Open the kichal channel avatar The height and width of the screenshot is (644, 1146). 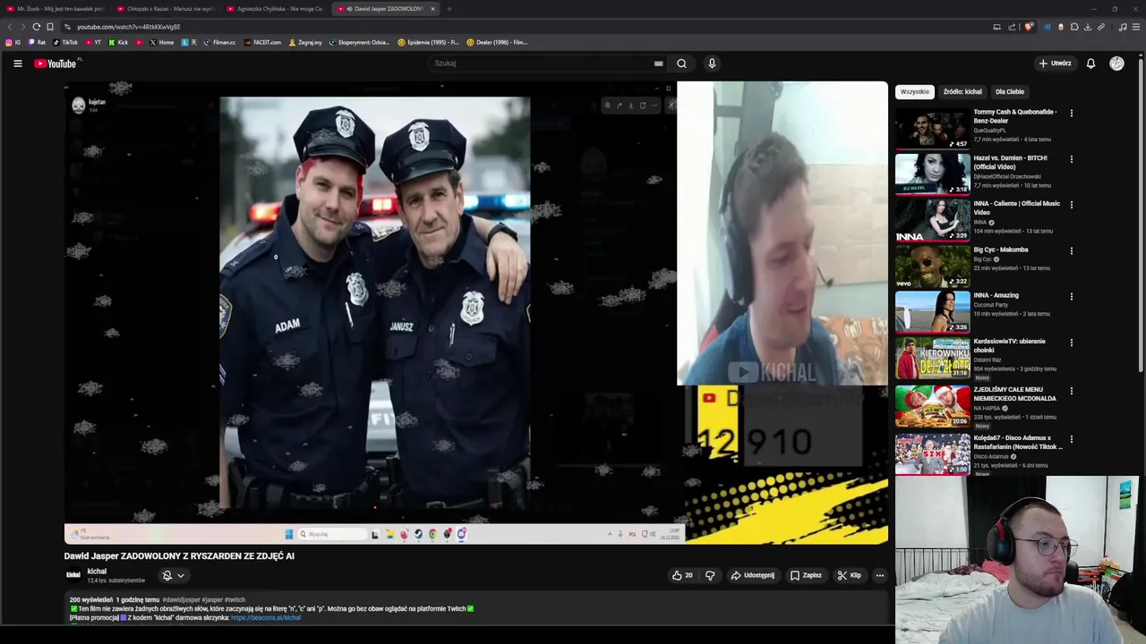pos(73,575)
